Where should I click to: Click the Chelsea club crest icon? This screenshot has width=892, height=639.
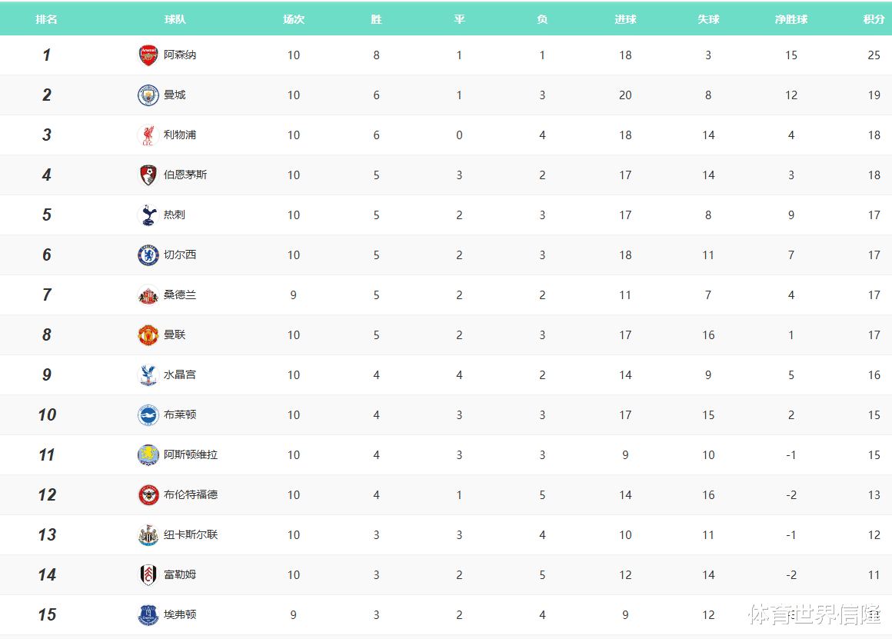tap(148, 255)
